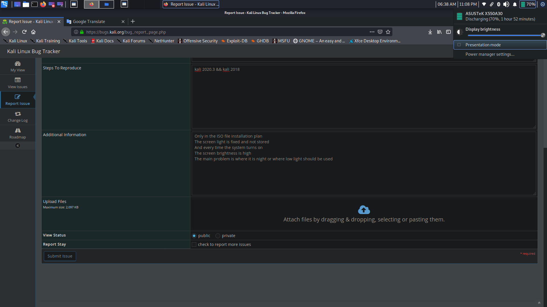Select the private view status radio button
This screenshot has width=547, height=307.
(218, 236)
